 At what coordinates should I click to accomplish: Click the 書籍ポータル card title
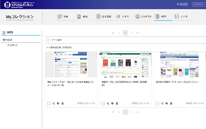coord(124,84)
